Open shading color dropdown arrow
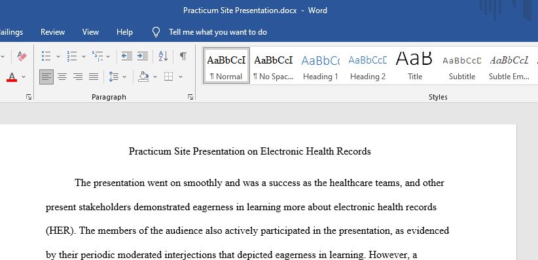The width and height of the screenshot is (538, 260). coord(155,77)
